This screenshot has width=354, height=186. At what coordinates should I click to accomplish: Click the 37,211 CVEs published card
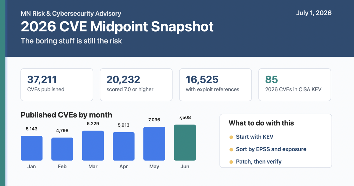click(x=57, y=85)
